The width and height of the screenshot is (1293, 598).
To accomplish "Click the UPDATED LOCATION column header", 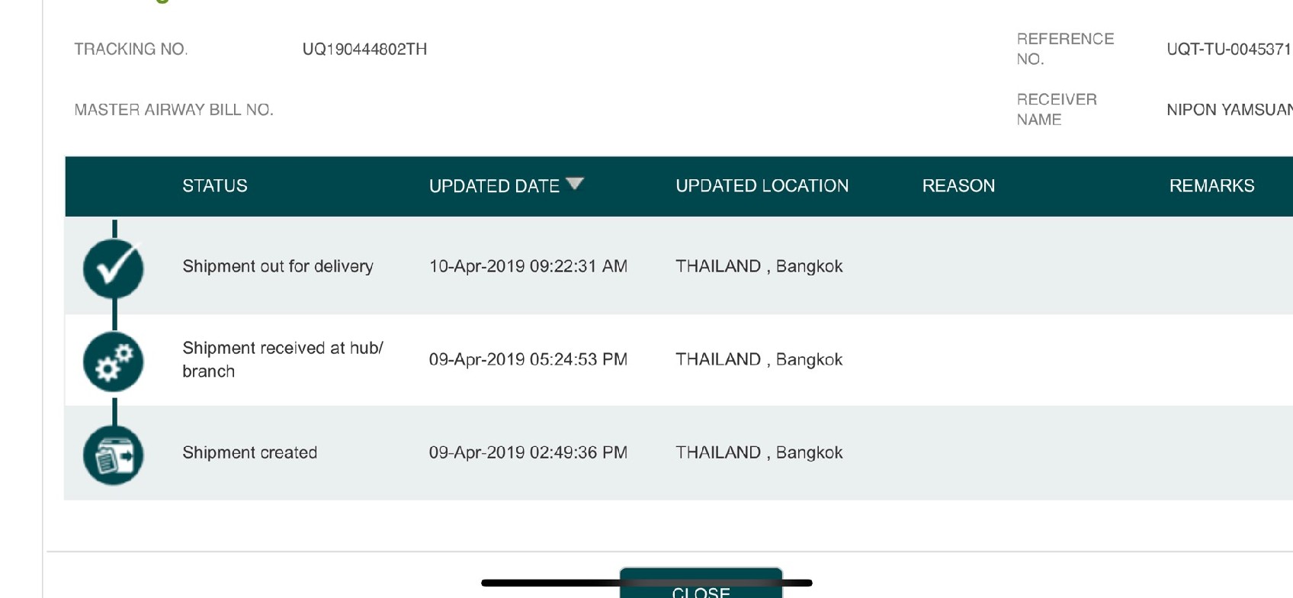I will (x=762, y=186).
